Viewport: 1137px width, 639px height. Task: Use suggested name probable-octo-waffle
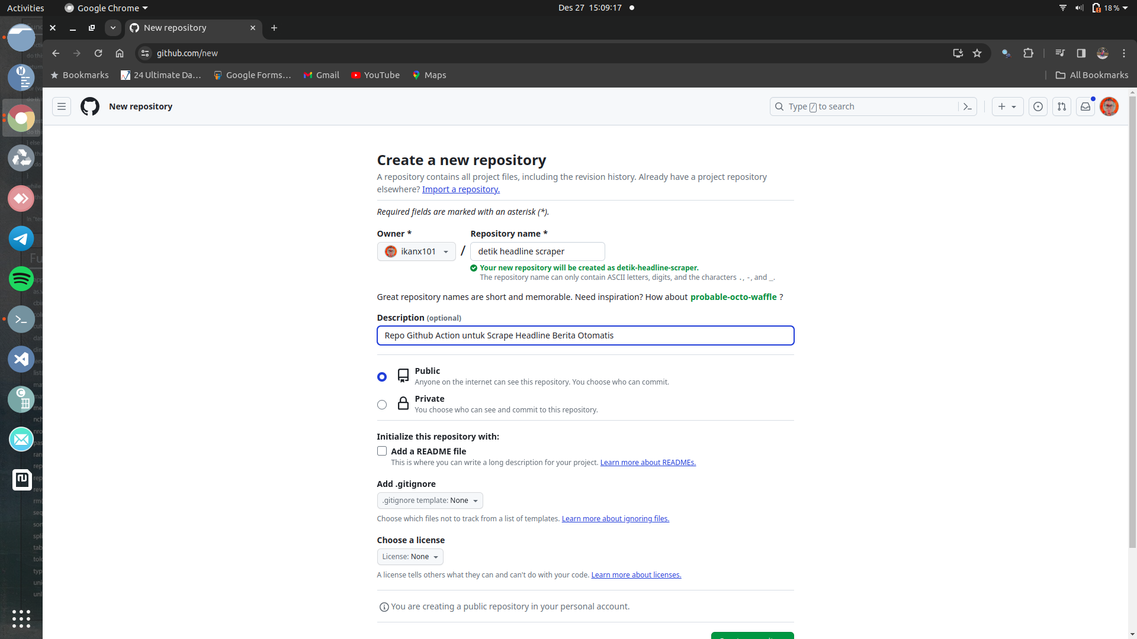(733, 297)
